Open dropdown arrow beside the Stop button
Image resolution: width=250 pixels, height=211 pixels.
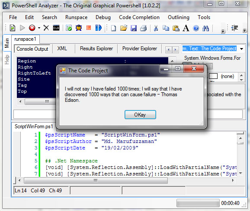[39, 28]
